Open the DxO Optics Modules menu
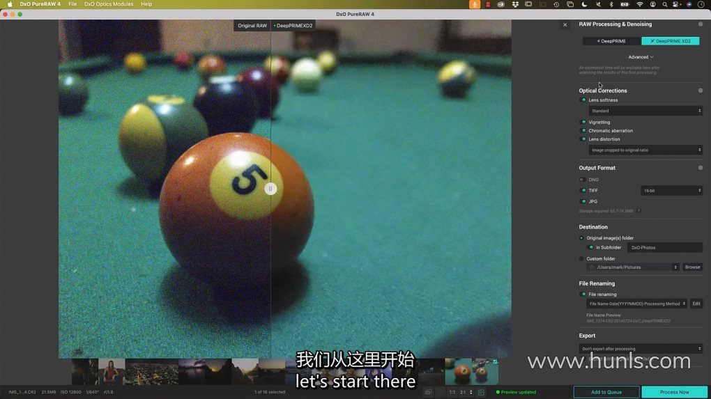 109,4
